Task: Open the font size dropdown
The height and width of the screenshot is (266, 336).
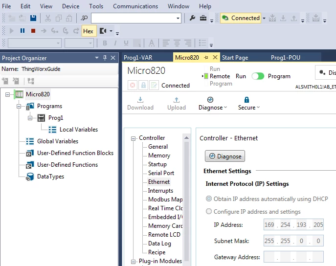Action: pos(90,43)
